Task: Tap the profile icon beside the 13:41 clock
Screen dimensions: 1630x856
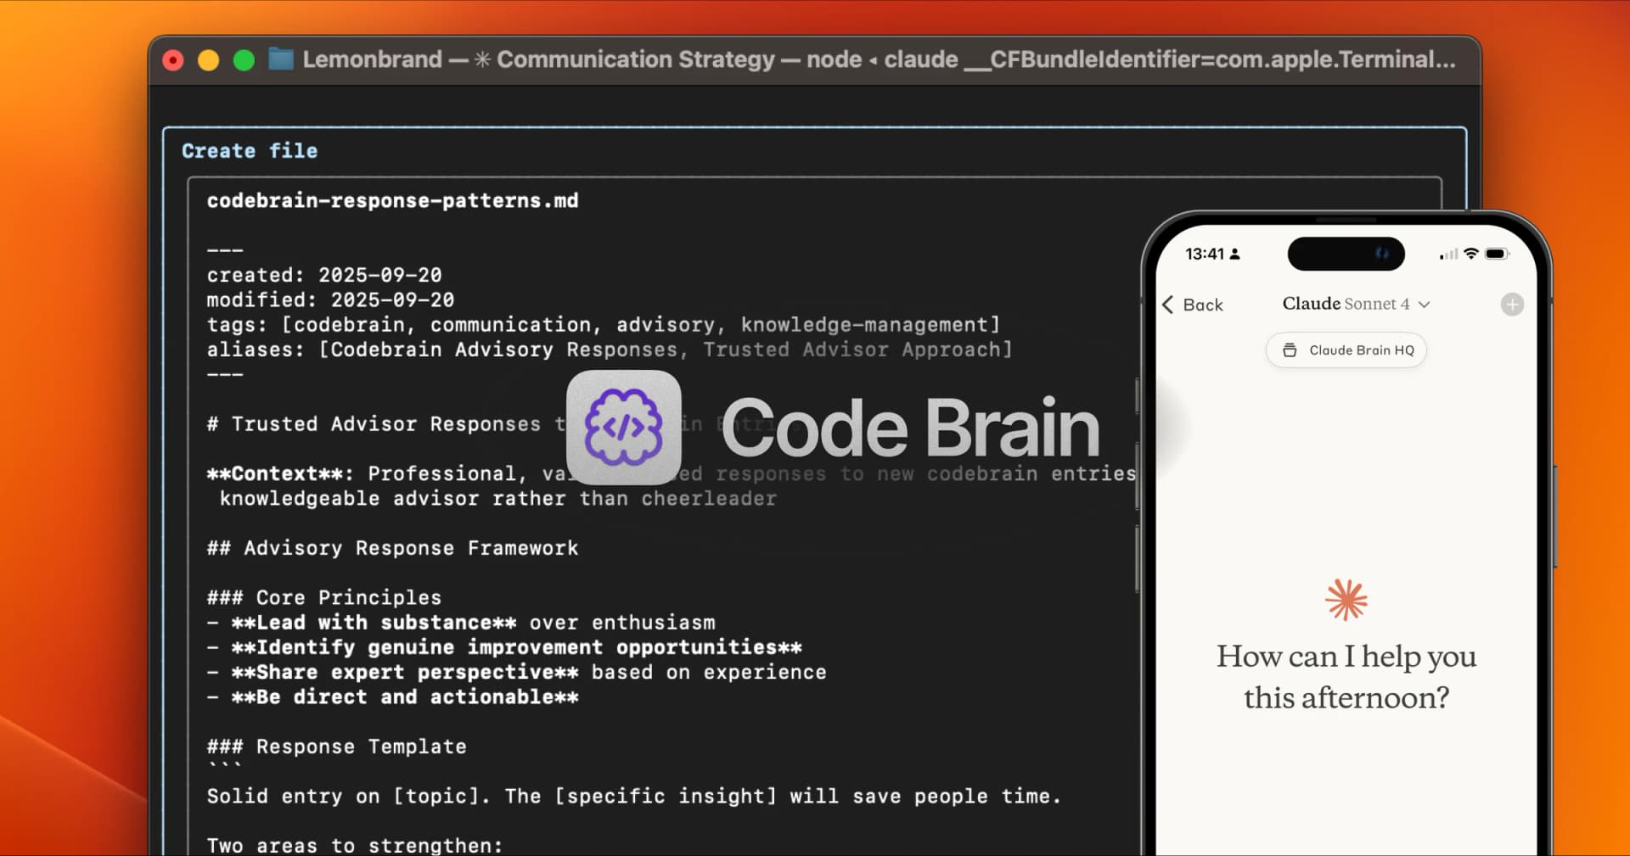Action: (x=1233, y=255)
